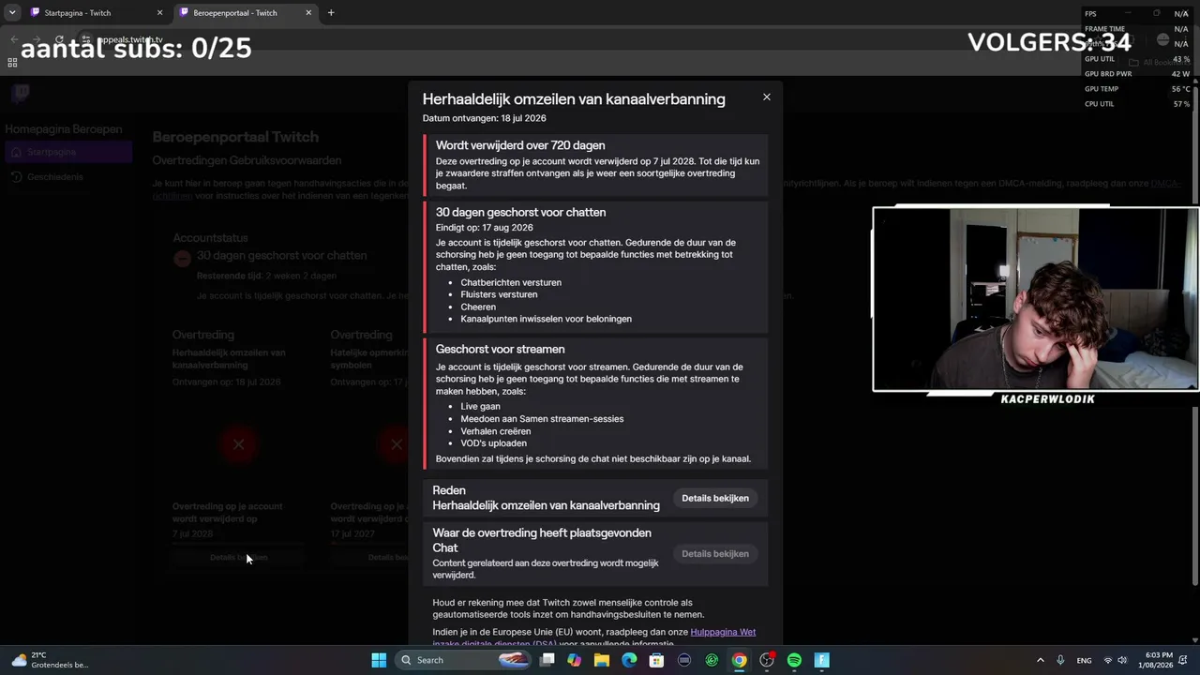Image resolution: width=1200 pixels, height=675 pixels.
Task: Open the dark keyboard app in taskbar
Action: click(684, 660)
